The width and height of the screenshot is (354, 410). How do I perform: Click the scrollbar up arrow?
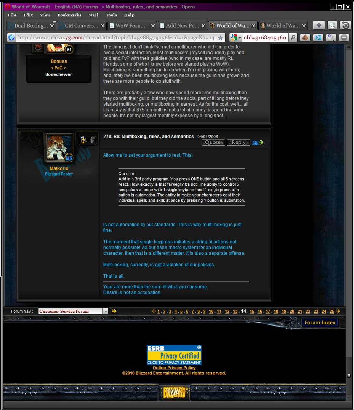(349, 47)
